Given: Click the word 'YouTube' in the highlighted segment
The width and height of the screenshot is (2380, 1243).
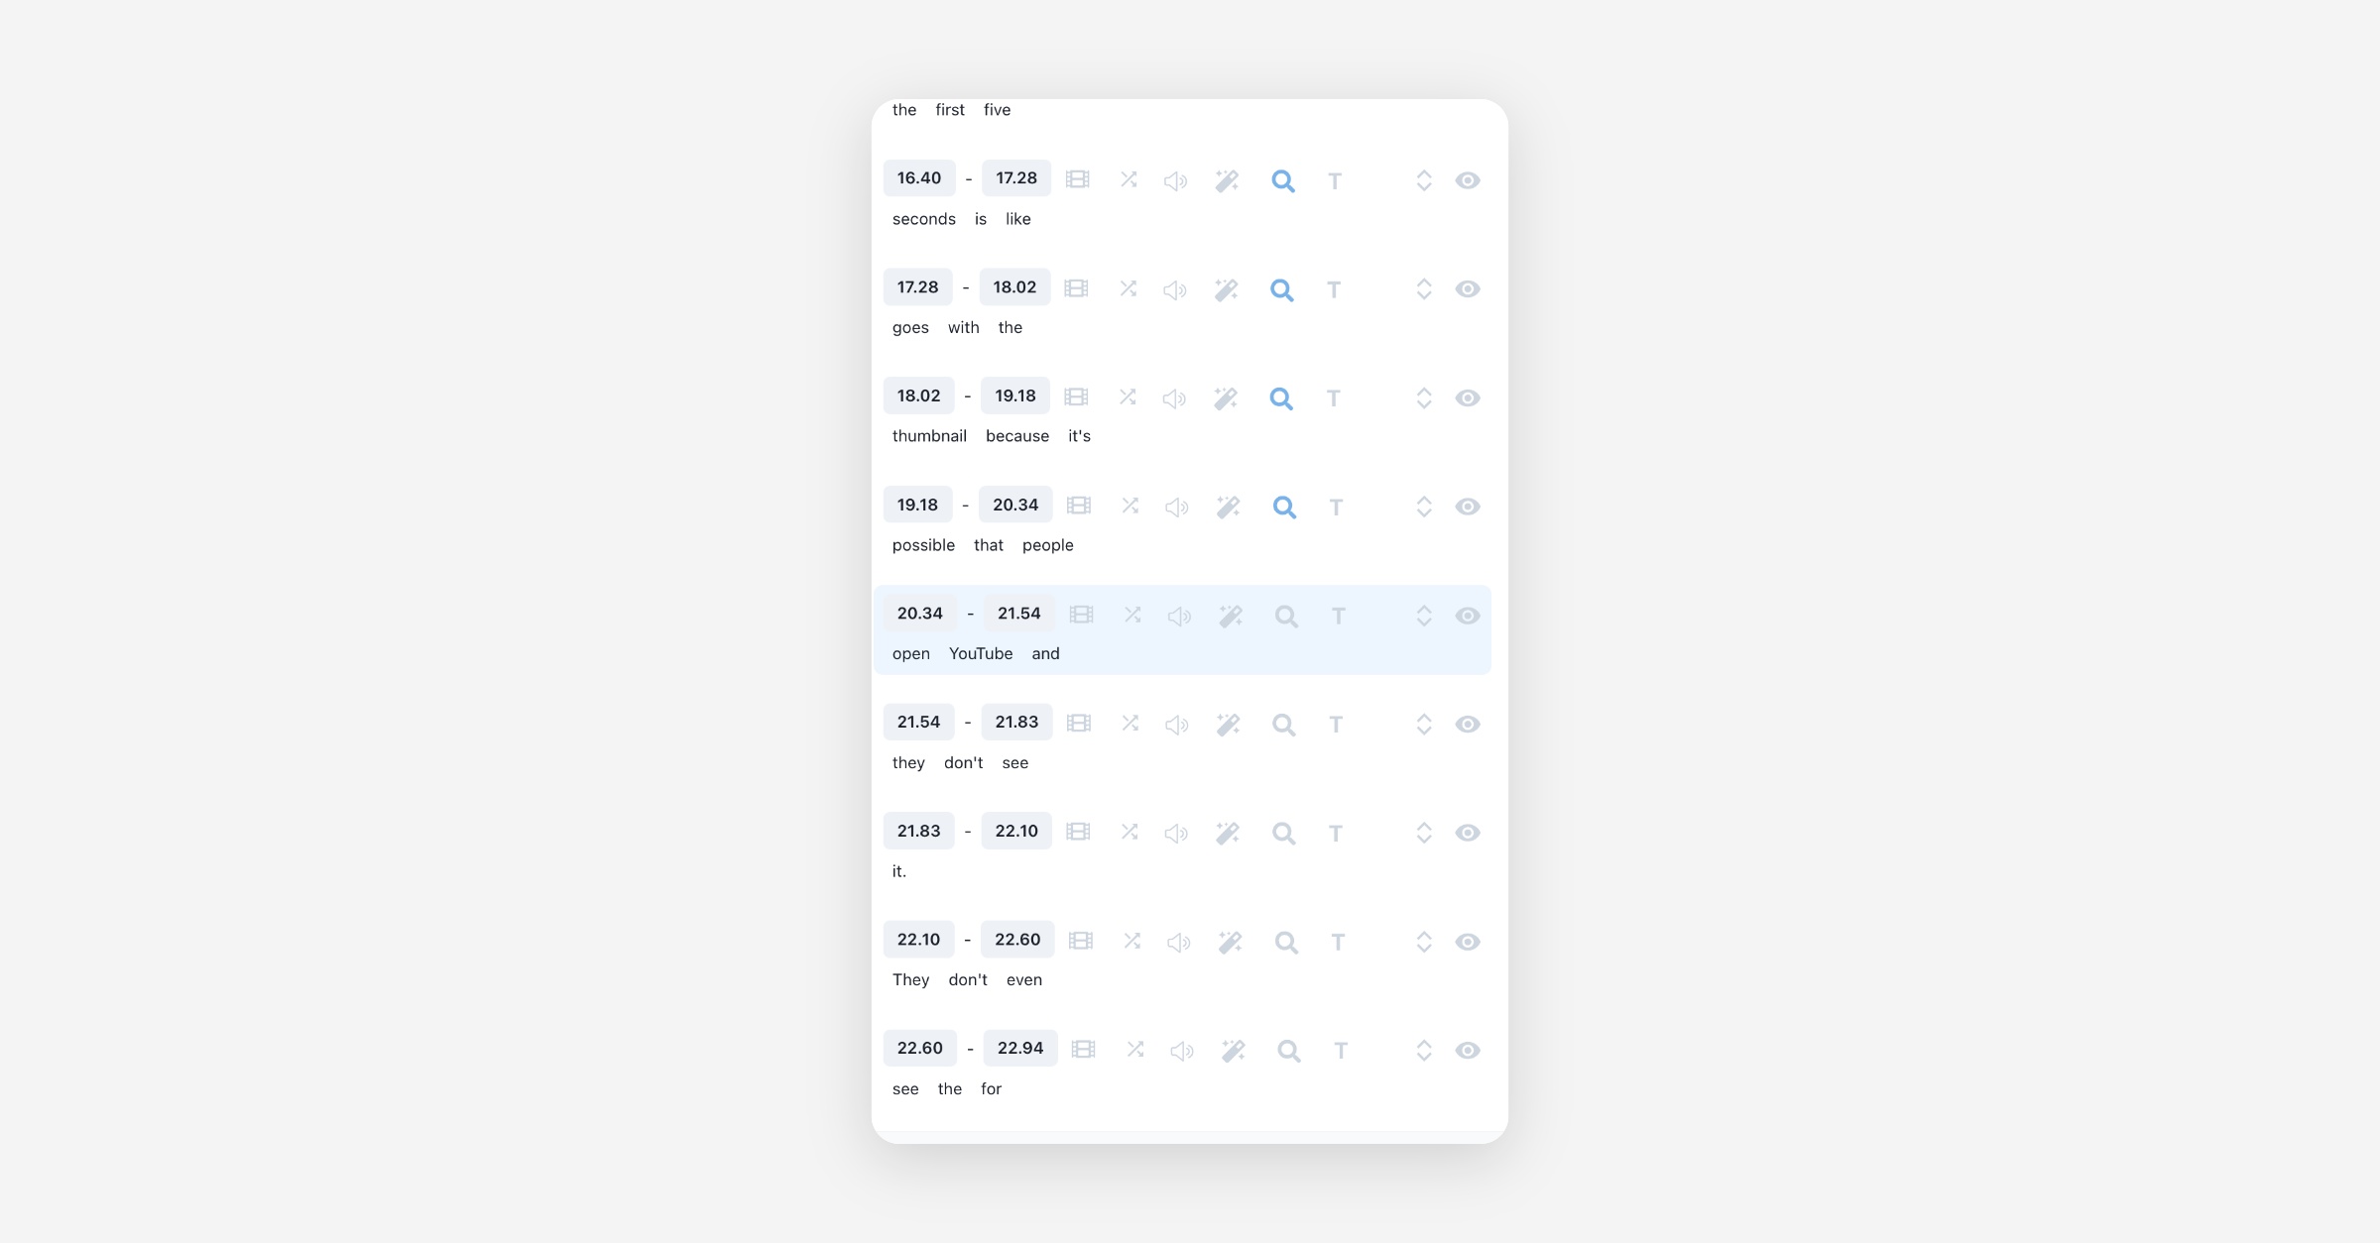Looking at the screenshot, I should (980, 654).
